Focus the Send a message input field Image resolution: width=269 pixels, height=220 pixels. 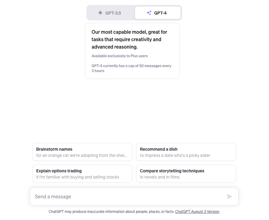[x=127, y=196]
